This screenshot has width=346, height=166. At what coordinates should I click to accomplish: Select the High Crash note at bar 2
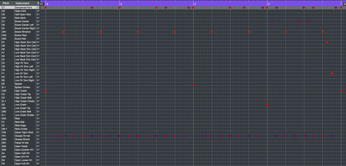pos(46,91)
